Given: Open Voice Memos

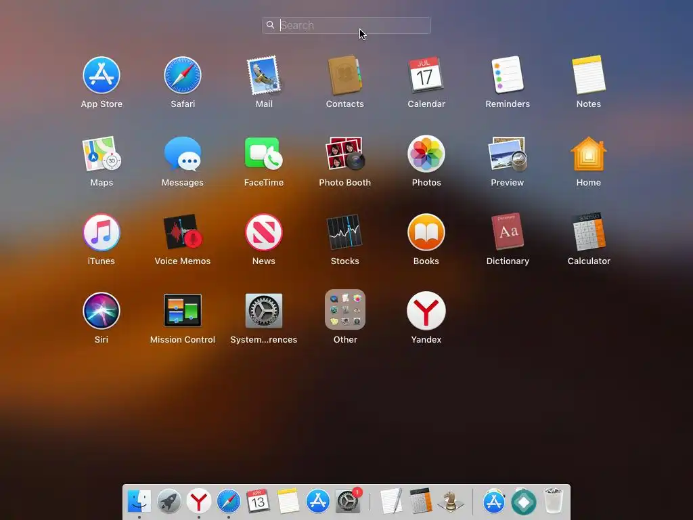Looking at the screenshot, I should pos(183,233).
